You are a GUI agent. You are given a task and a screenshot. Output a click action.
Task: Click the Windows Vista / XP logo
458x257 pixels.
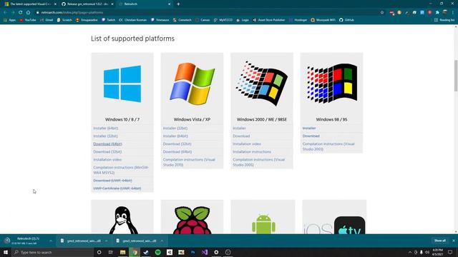click(x=193, y=84)
